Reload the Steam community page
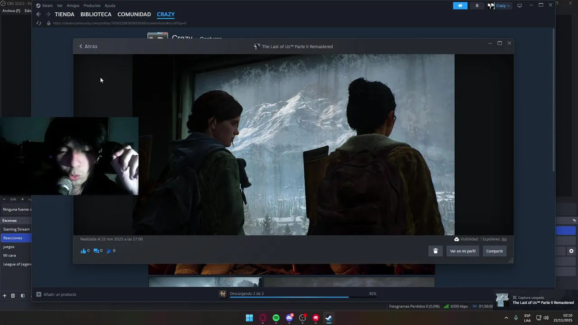 39,23
